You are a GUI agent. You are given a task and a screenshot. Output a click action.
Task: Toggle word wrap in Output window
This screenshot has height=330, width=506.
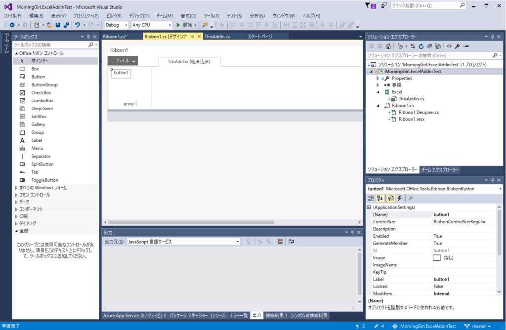point(291,241)
